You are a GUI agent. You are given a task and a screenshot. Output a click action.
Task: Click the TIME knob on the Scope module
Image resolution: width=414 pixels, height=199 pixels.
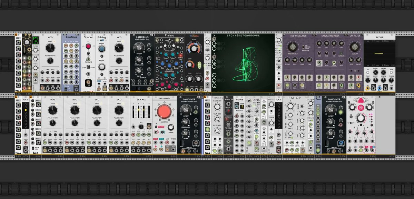click(368, 80)
